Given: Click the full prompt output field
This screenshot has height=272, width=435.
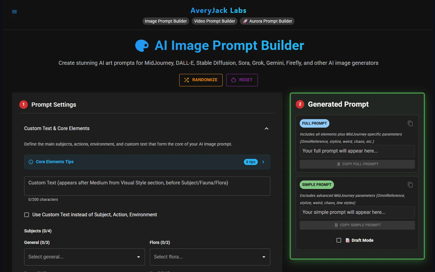Looking at the screenshot, I should [x=357, y=151].
